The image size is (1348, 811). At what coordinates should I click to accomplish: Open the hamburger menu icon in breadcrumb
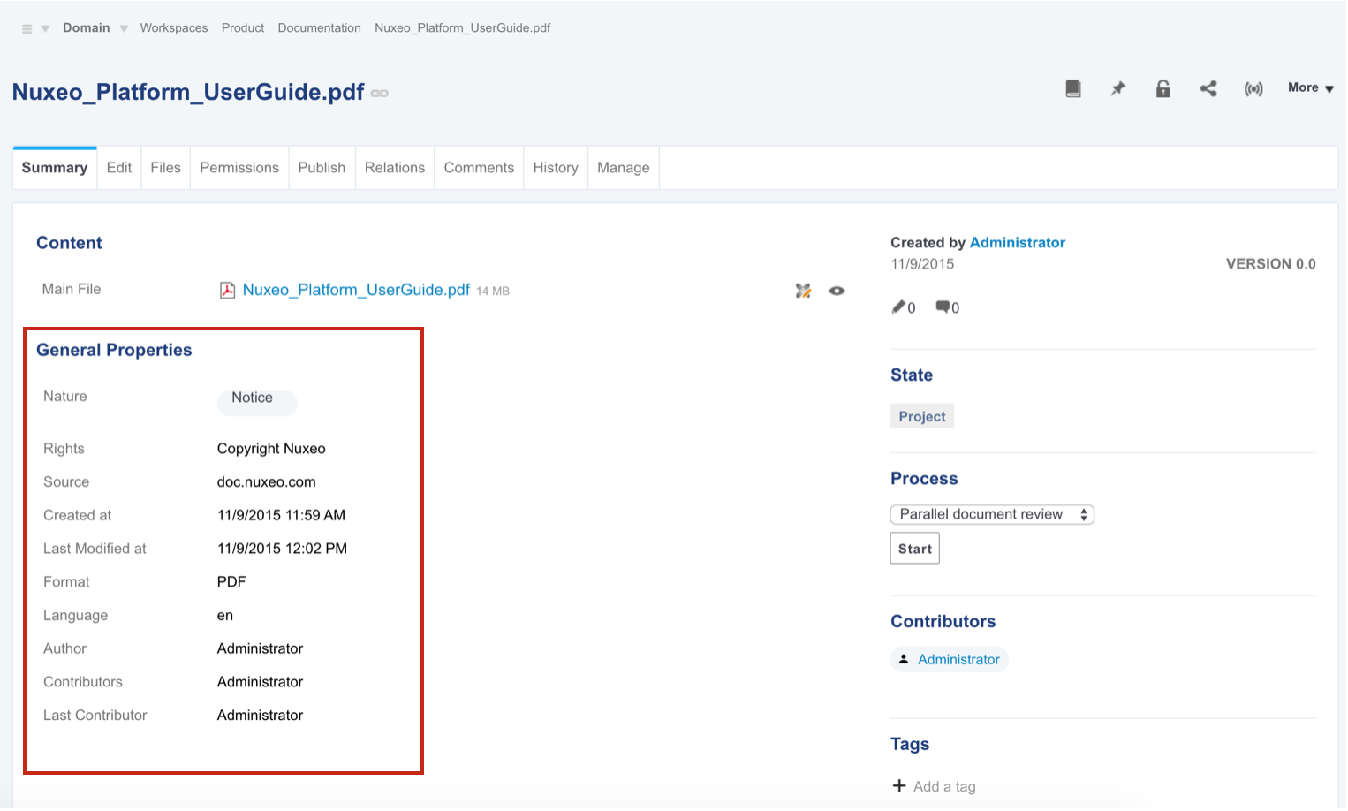point(27,29)
